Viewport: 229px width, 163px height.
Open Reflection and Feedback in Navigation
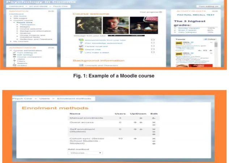coord(36,39)
